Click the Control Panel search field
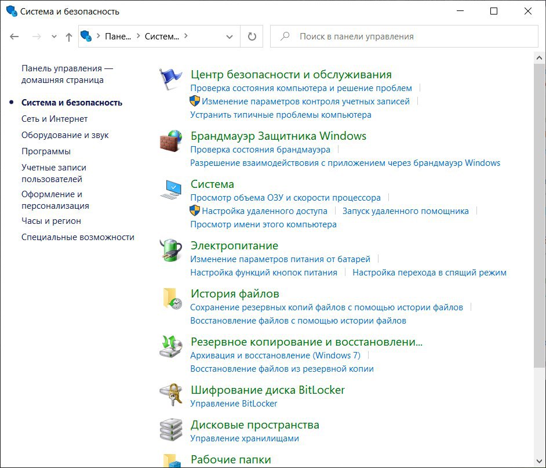This screenshot has height=468, width=546. click(404, 36)
